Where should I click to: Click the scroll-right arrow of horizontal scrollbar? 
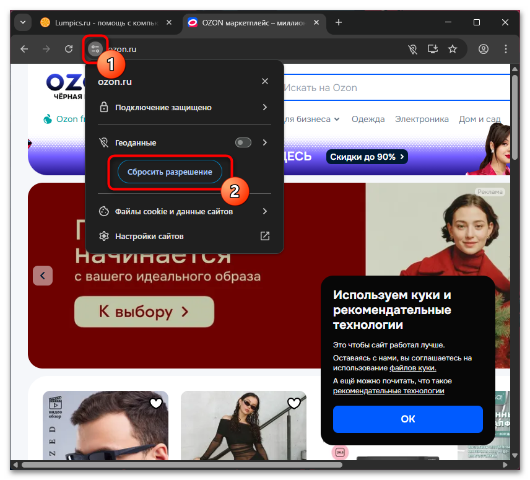[505, 465]
